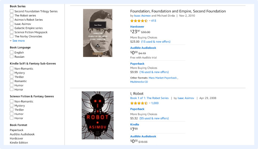Tick The Robot series checkbox

pyautogui.click(x=12, y=16)
